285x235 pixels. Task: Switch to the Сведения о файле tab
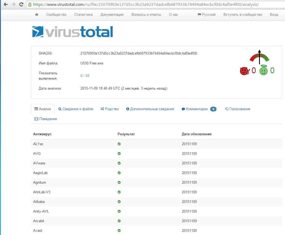[x=76, y=109]
